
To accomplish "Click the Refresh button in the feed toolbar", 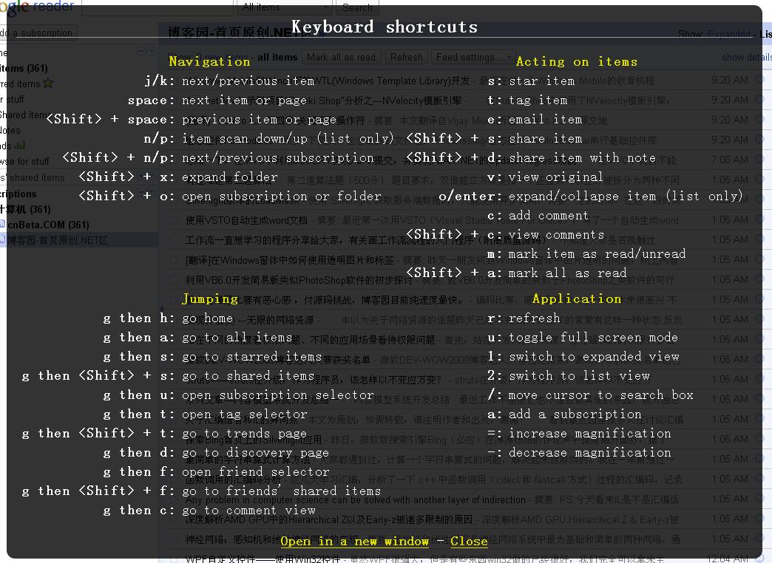I will [x=407, y=58].
